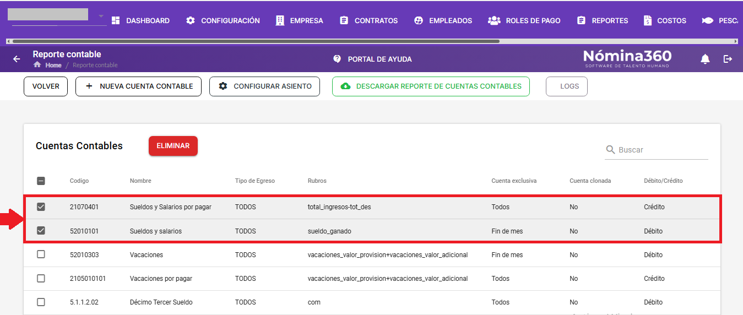Open the Dashboard menu

140,20
